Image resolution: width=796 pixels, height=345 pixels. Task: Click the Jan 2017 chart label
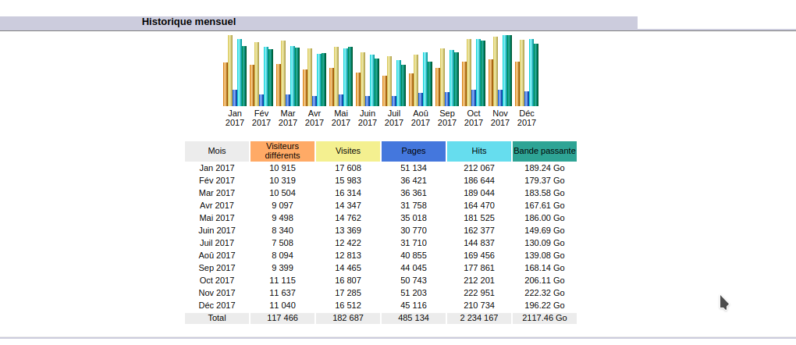tap(235, 118)
